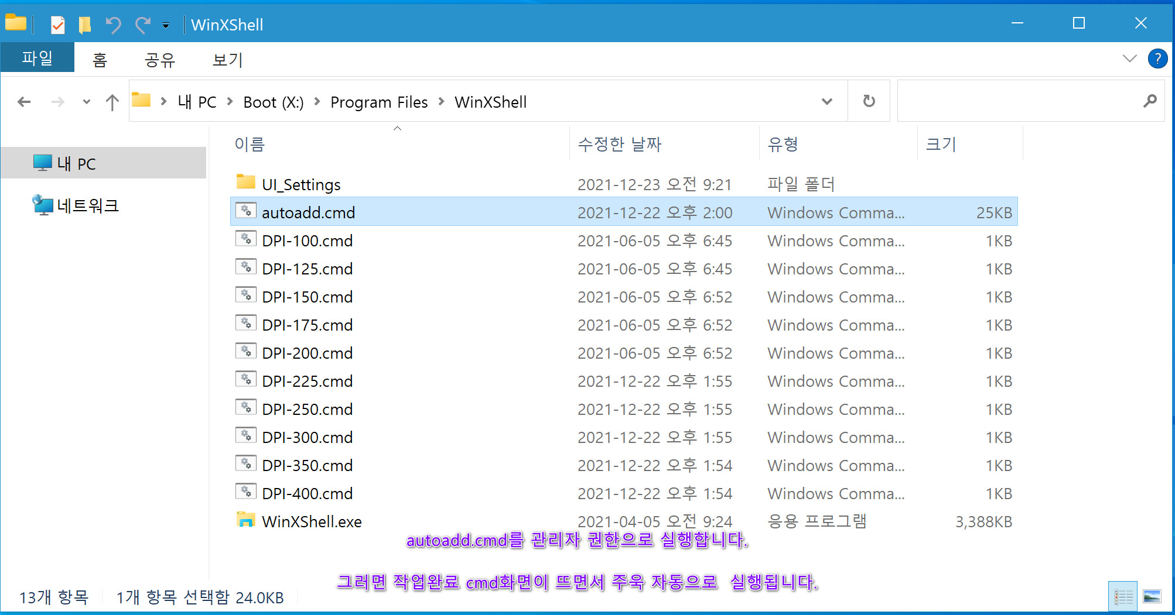Click the 25KB size cell of autoadd.cmd

coord(994,212)
